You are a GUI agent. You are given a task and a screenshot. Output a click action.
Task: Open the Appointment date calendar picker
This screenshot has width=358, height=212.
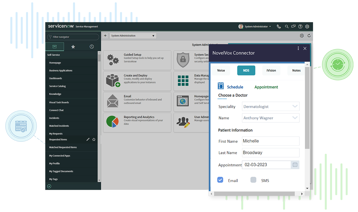pos(295,165)
